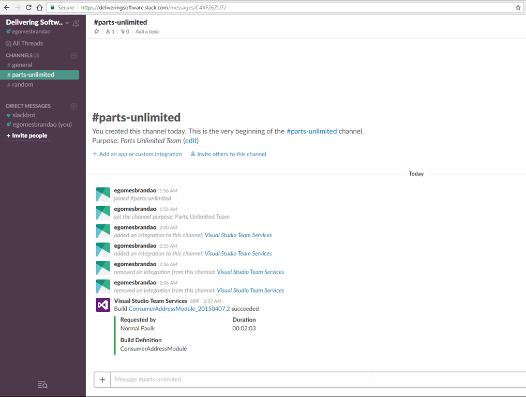Click the ConsumerAddressModule build definition text
Viewport: 526px width, 397px height.
(x=154, y=349)
